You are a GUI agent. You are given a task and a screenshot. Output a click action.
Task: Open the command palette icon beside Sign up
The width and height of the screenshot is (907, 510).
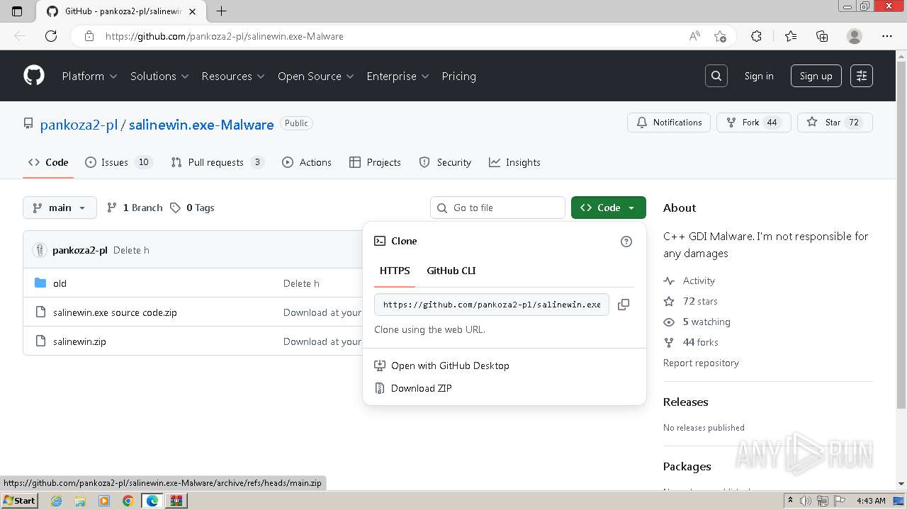(x=862, y=76)
